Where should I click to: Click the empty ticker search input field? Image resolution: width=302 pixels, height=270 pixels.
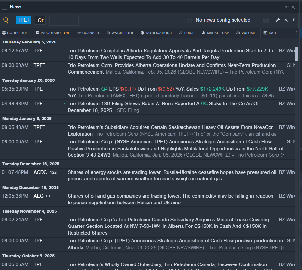click(64, 20)
